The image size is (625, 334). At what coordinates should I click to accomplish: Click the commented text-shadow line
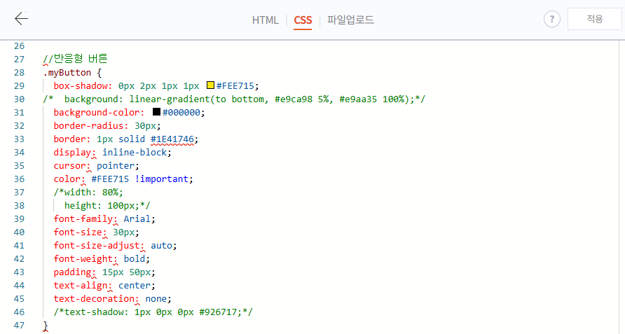point(153,312)
